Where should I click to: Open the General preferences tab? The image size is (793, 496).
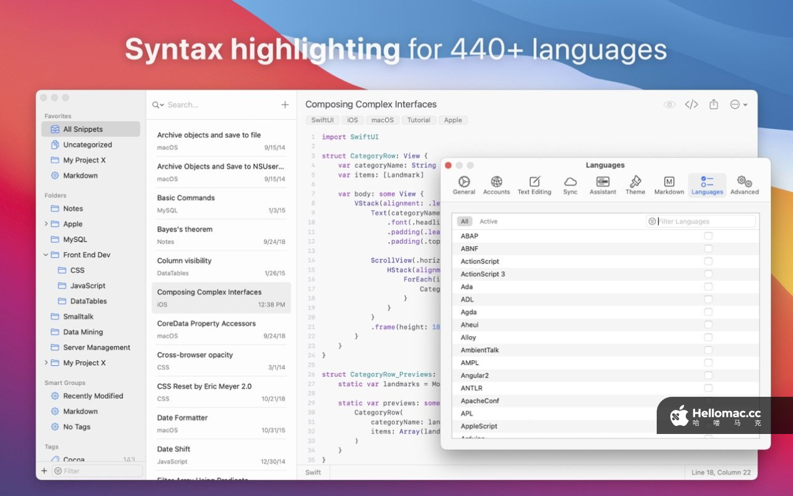[x=463, y=185]
